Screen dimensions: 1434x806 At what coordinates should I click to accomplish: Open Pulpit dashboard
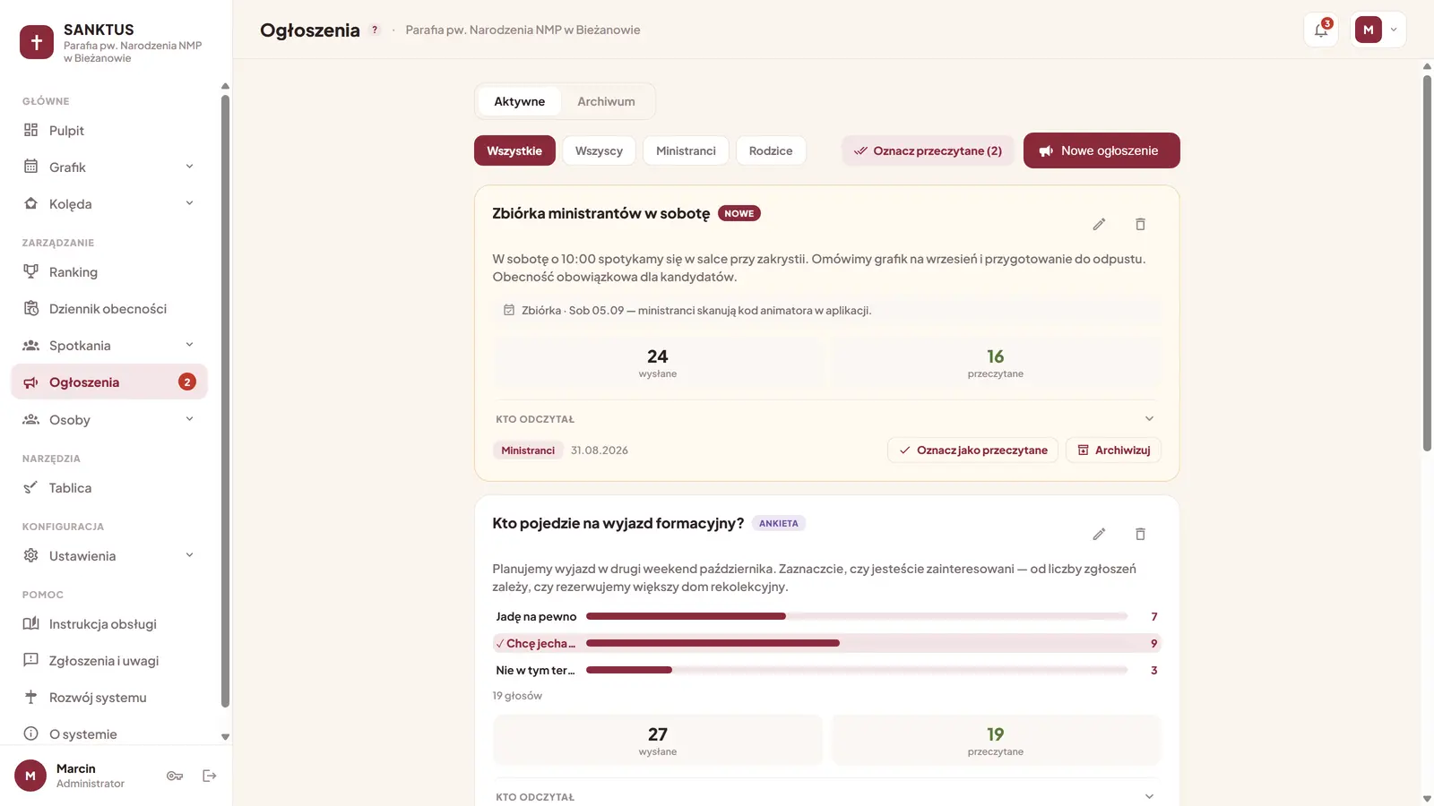[109, 131]
